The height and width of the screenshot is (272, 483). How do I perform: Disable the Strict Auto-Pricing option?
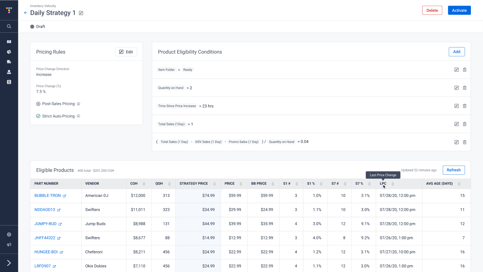tap(37, 116)
